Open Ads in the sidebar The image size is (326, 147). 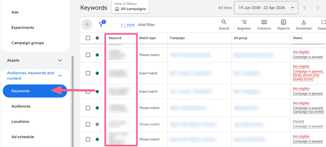point(15,12)
